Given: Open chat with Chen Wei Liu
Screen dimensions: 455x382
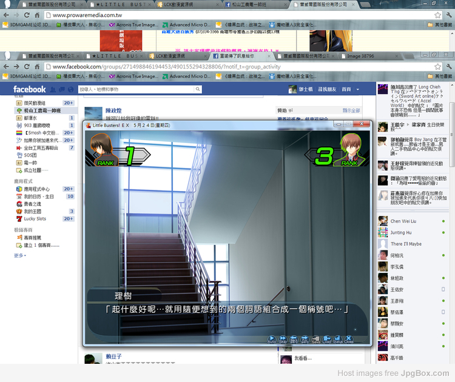Looking at the screenshot, I should pyautogui.click(x=403, y=222).
